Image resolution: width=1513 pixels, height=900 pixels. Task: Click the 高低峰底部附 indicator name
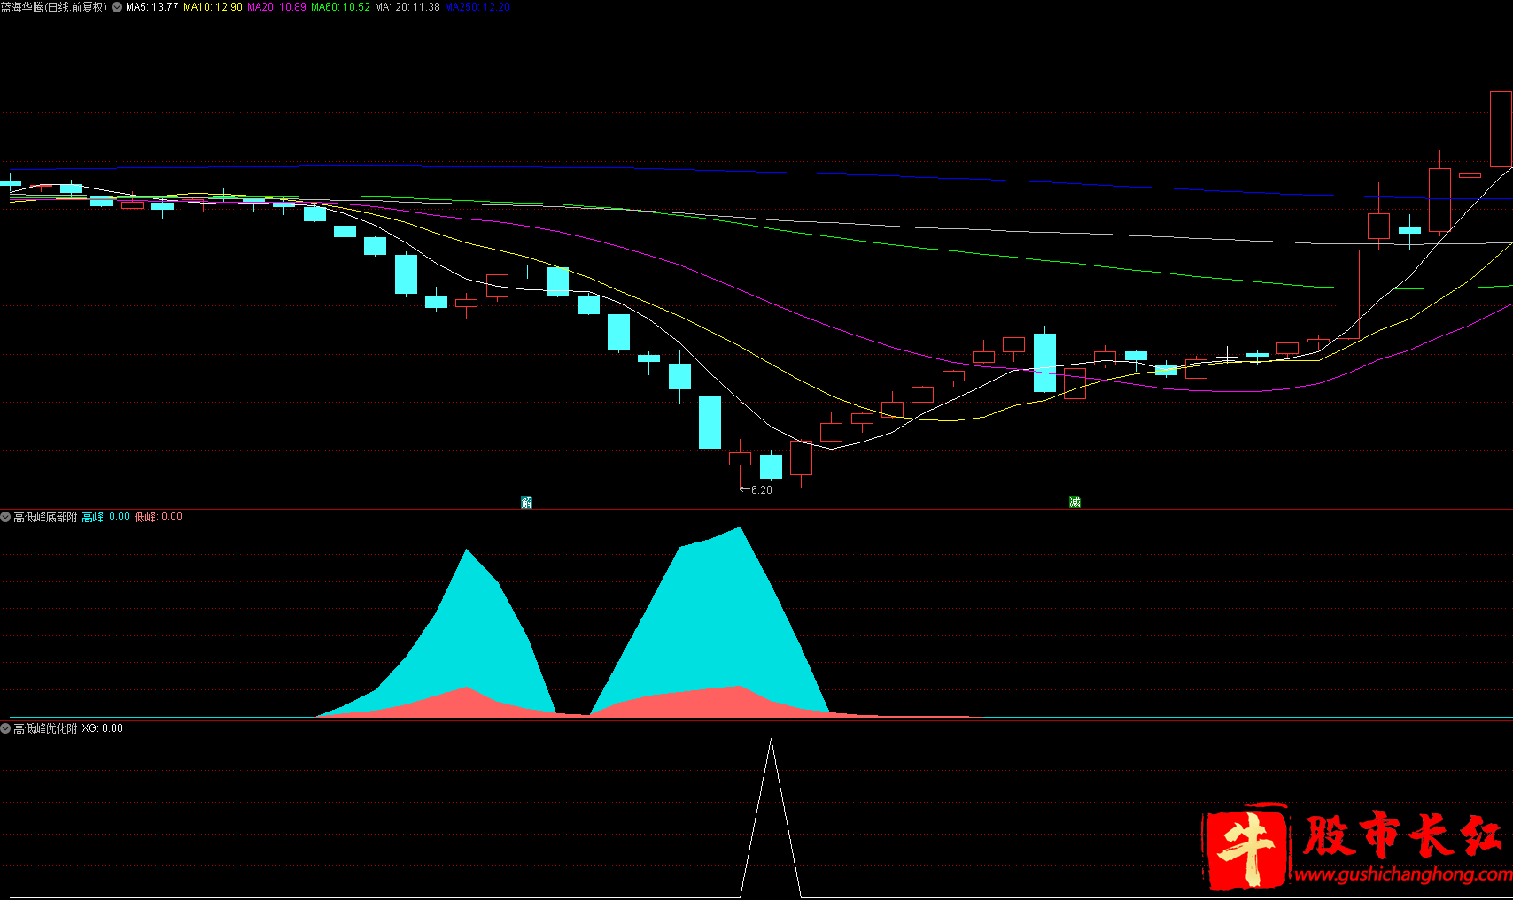pos(45,517)
